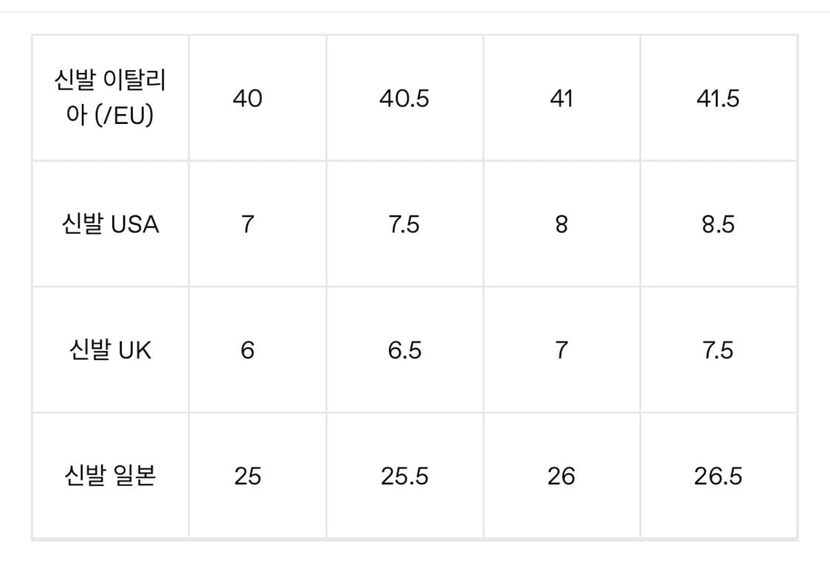Select Japan size 25.5 cell
Image resolution: width=830 pixels, height=576 pixels.
(x=404, y=476)
